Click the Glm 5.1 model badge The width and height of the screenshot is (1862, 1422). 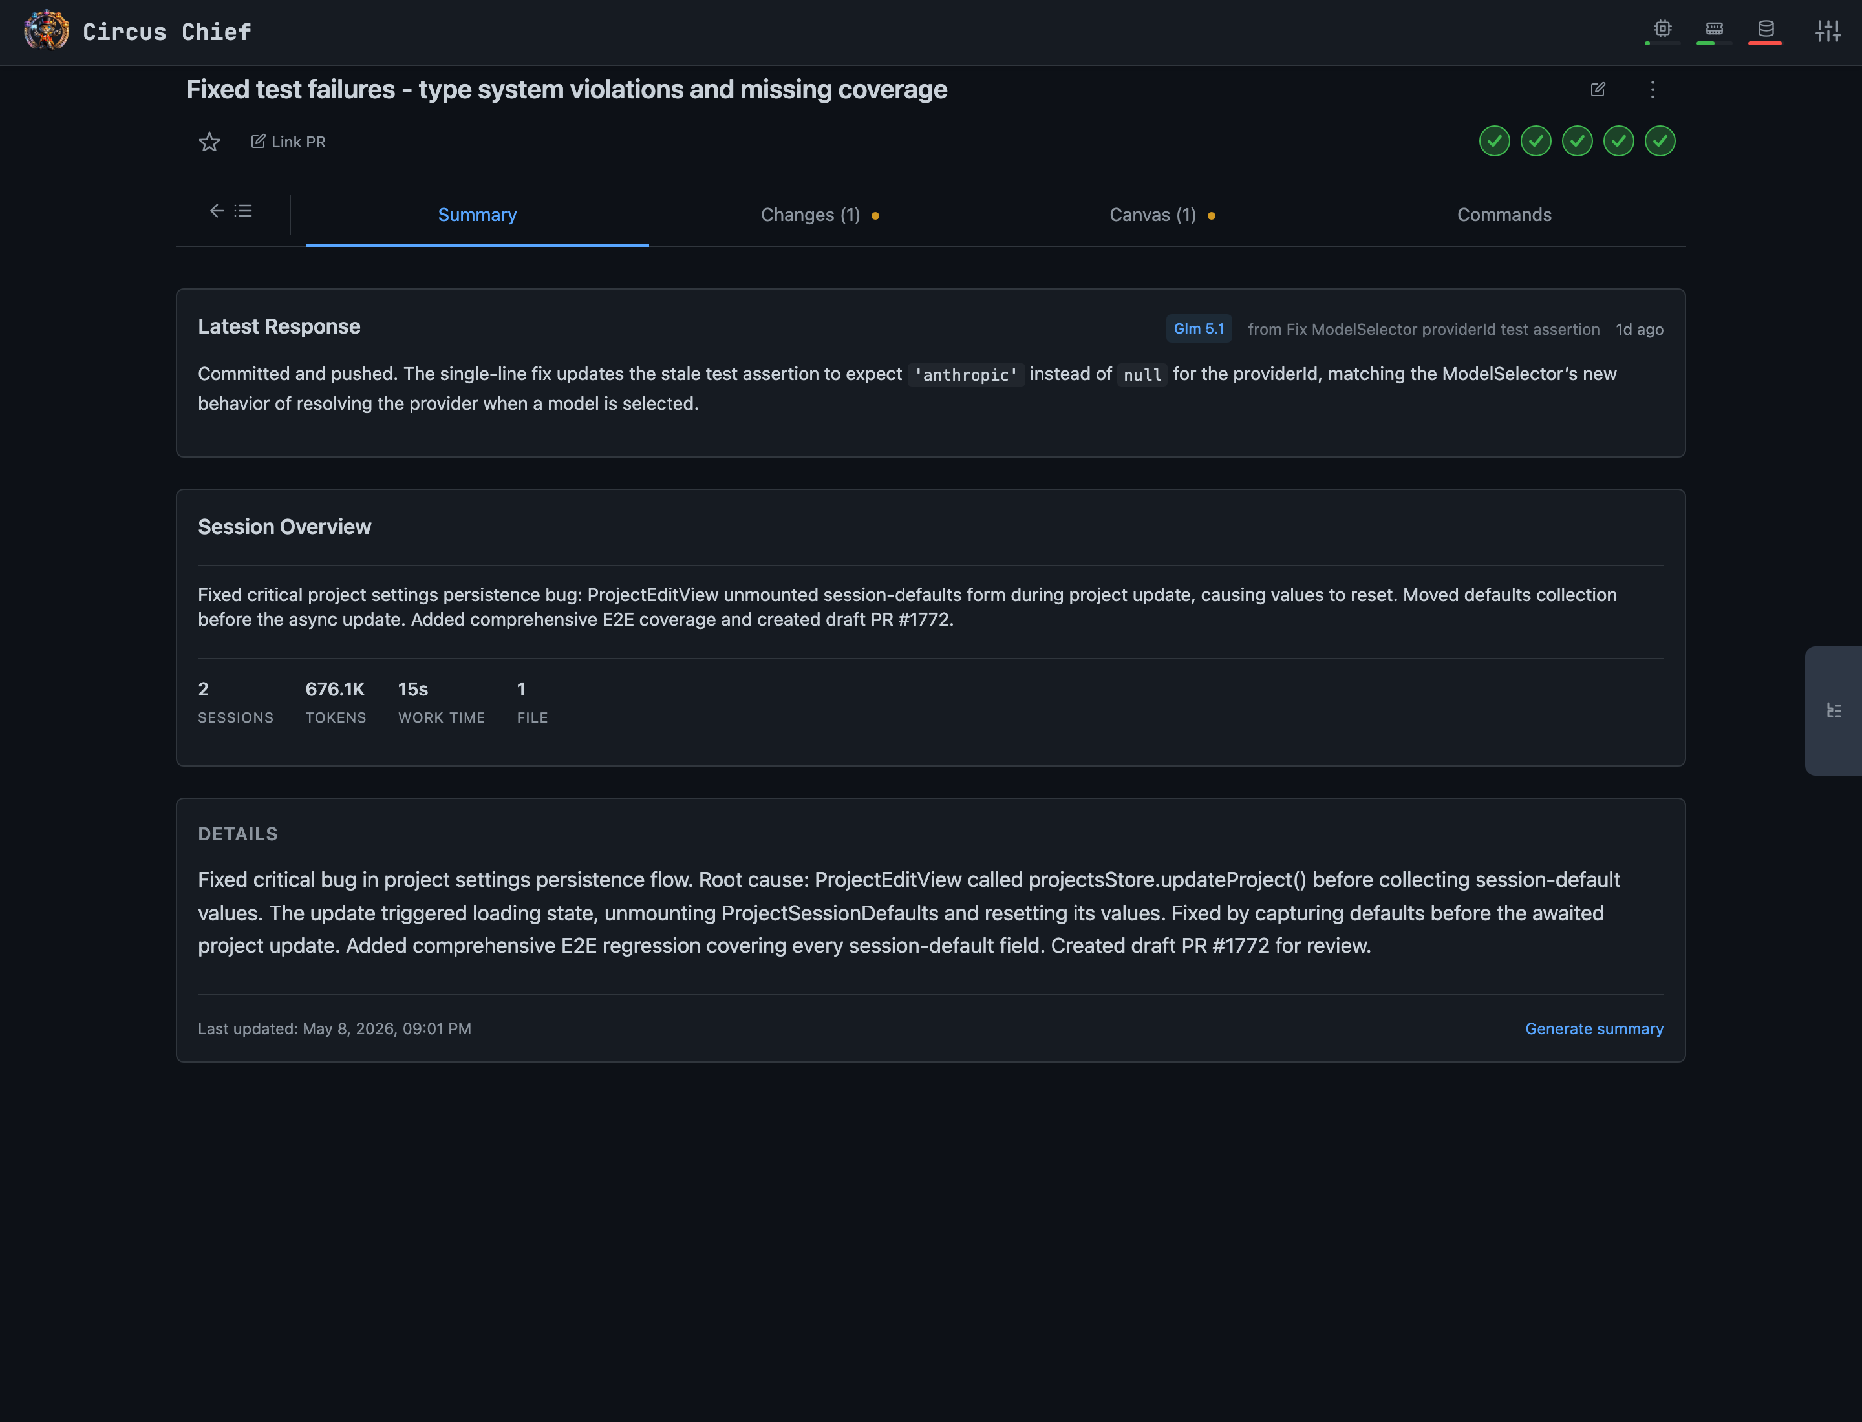click(x=1198, y=328)
